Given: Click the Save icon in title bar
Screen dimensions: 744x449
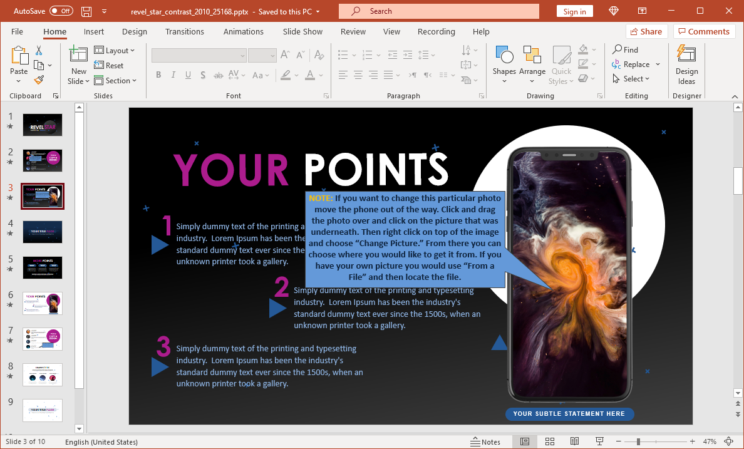Looking at the screenshot, I should tap(86, 11).
